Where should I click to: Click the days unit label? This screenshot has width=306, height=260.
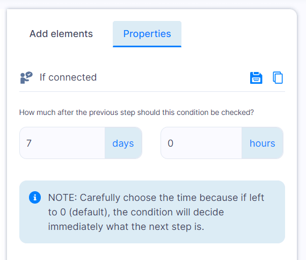coord(123,143)
